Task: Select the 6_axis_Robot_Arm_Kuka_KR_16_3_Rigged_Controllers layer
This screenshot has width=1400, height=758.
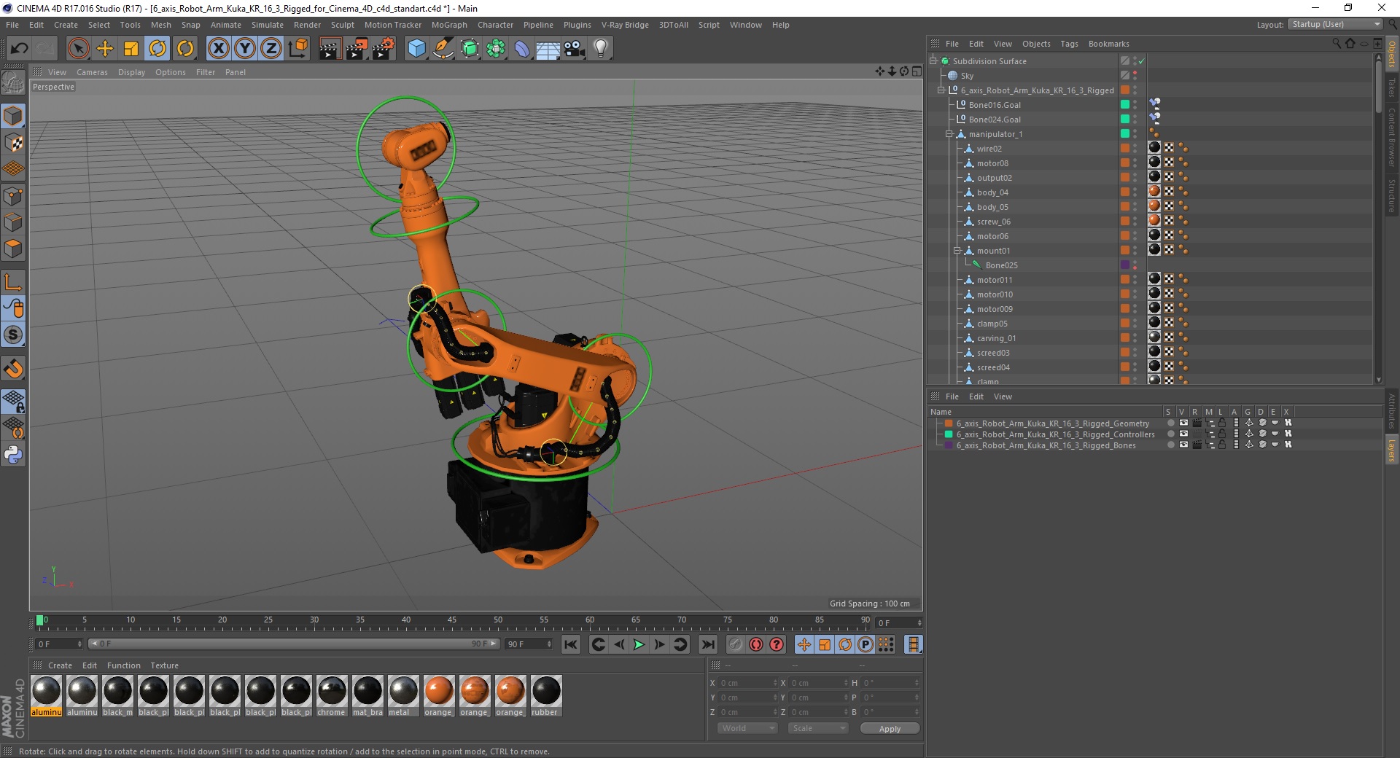Action: (x=1055, y=434)
